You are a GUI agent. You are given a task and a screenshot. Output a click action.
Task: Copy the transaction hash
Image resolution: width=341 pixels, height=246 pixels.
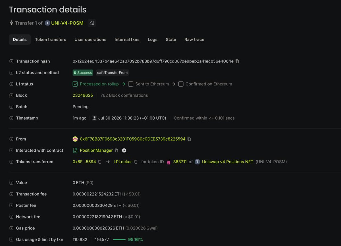pyautogui.click(x=237, y=61)
